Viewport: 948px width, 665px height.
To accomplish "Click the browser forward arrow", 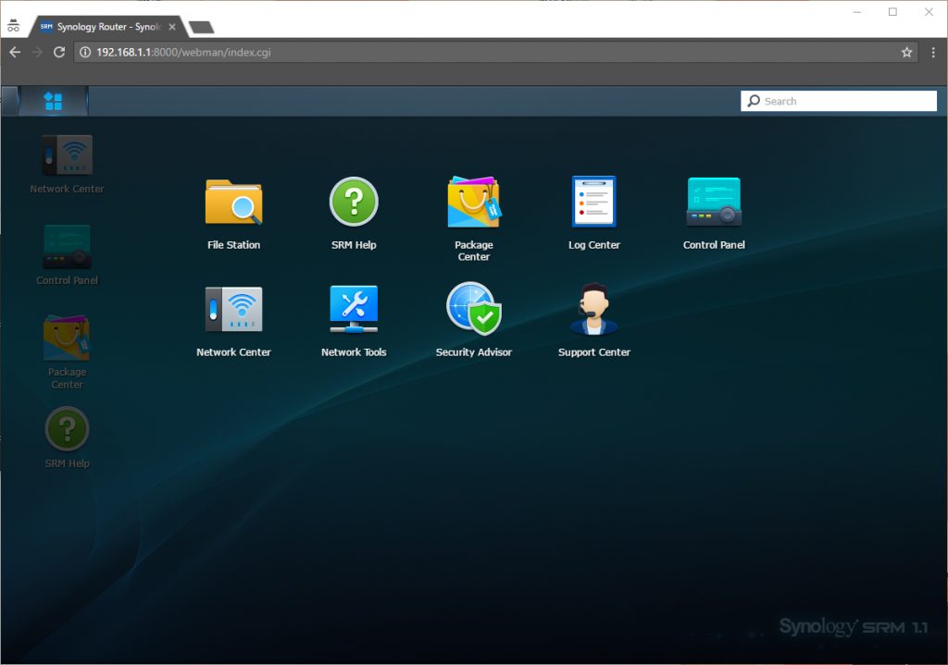I will [37, 53].
